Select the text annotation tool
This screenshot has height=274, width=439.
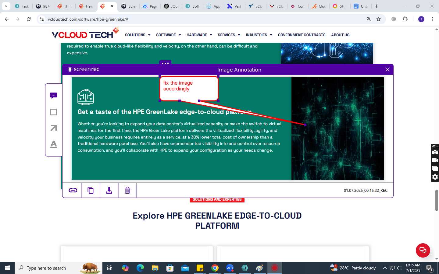tap(54, 144)
